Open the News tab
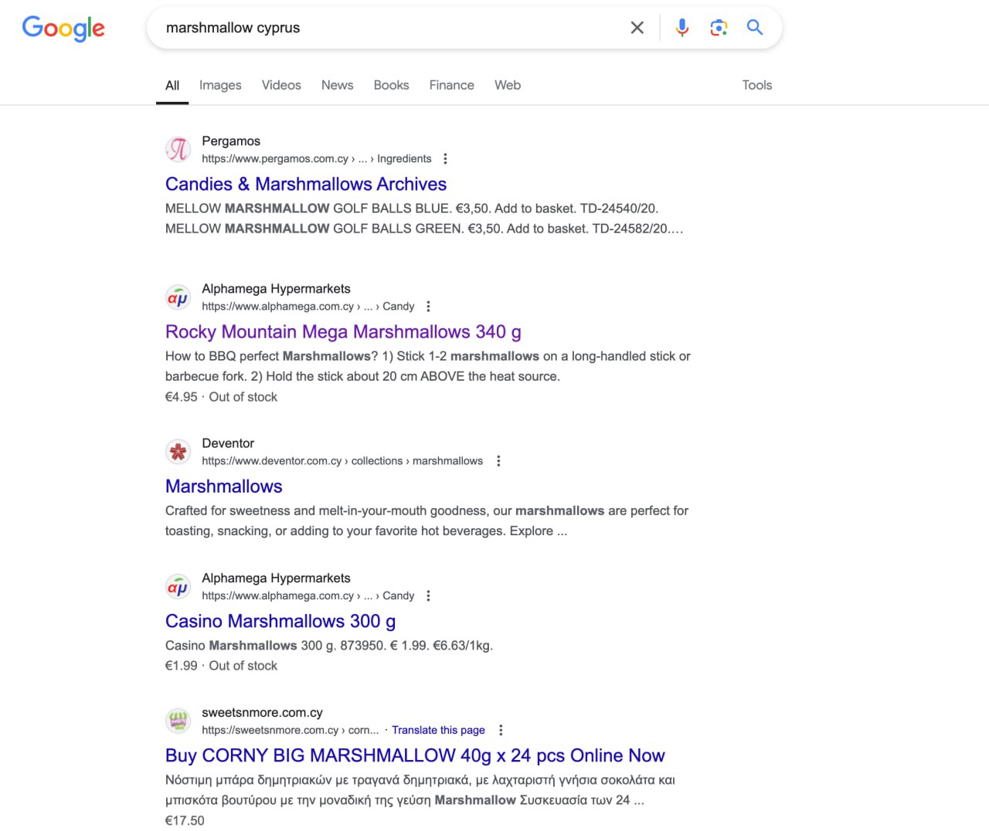Image resolution: width=989 pixels, height=831 pixels. coord(337,85)
